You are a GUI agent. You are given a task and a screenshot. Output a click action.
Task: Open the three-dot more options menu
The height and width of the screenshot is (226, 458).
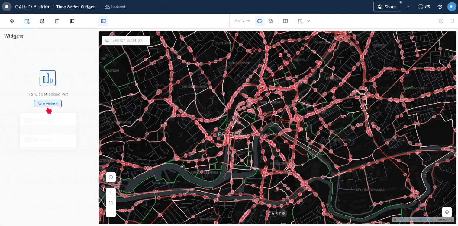coord(408,7)
